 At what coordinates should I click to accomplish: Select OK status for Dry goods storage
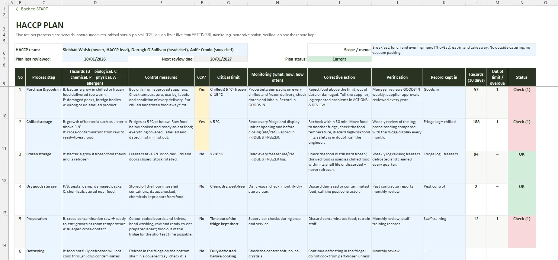click(522, 199)
